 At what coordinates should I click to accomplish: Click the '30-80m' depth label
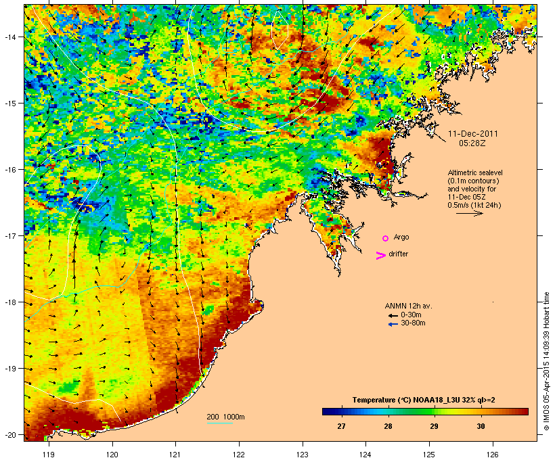tap(413, 323)
